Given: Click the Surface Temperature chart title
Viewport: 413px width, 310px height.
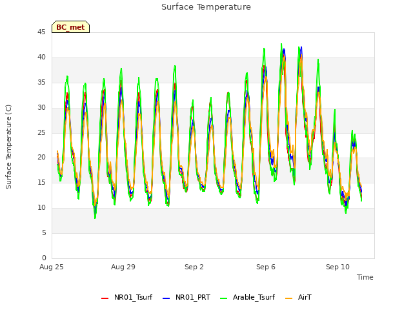Looking at the screenshot, I should pos(206,7).
